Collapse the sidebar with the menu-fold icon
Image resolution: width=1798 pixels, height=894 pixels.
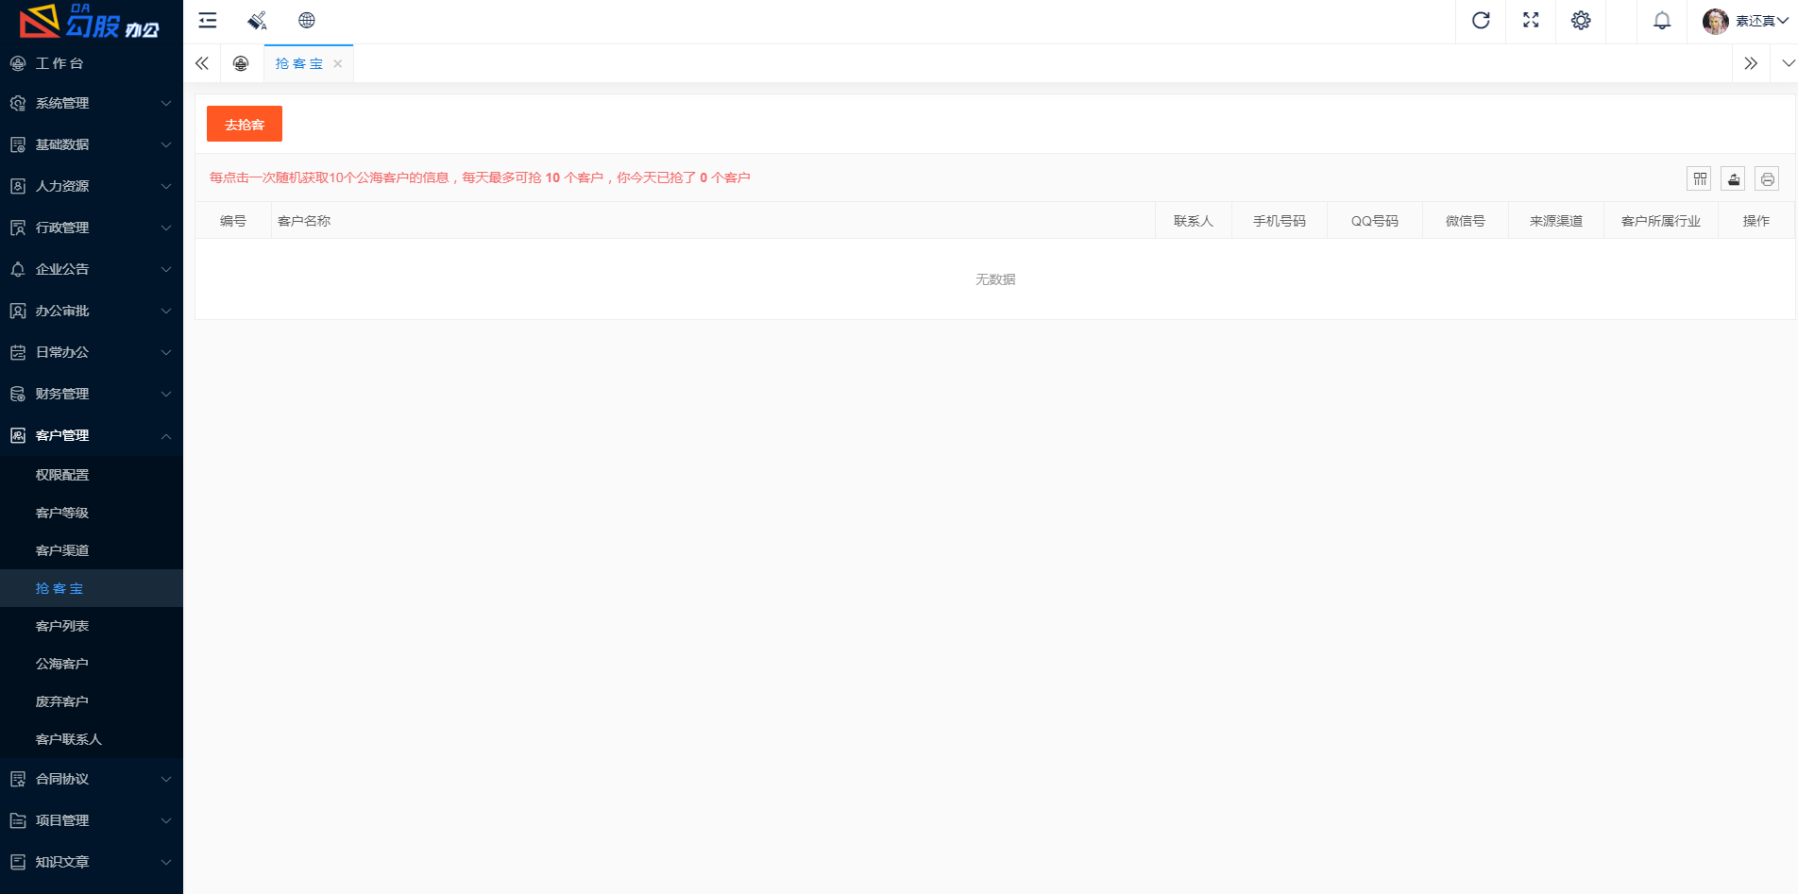tap(208, 21)
